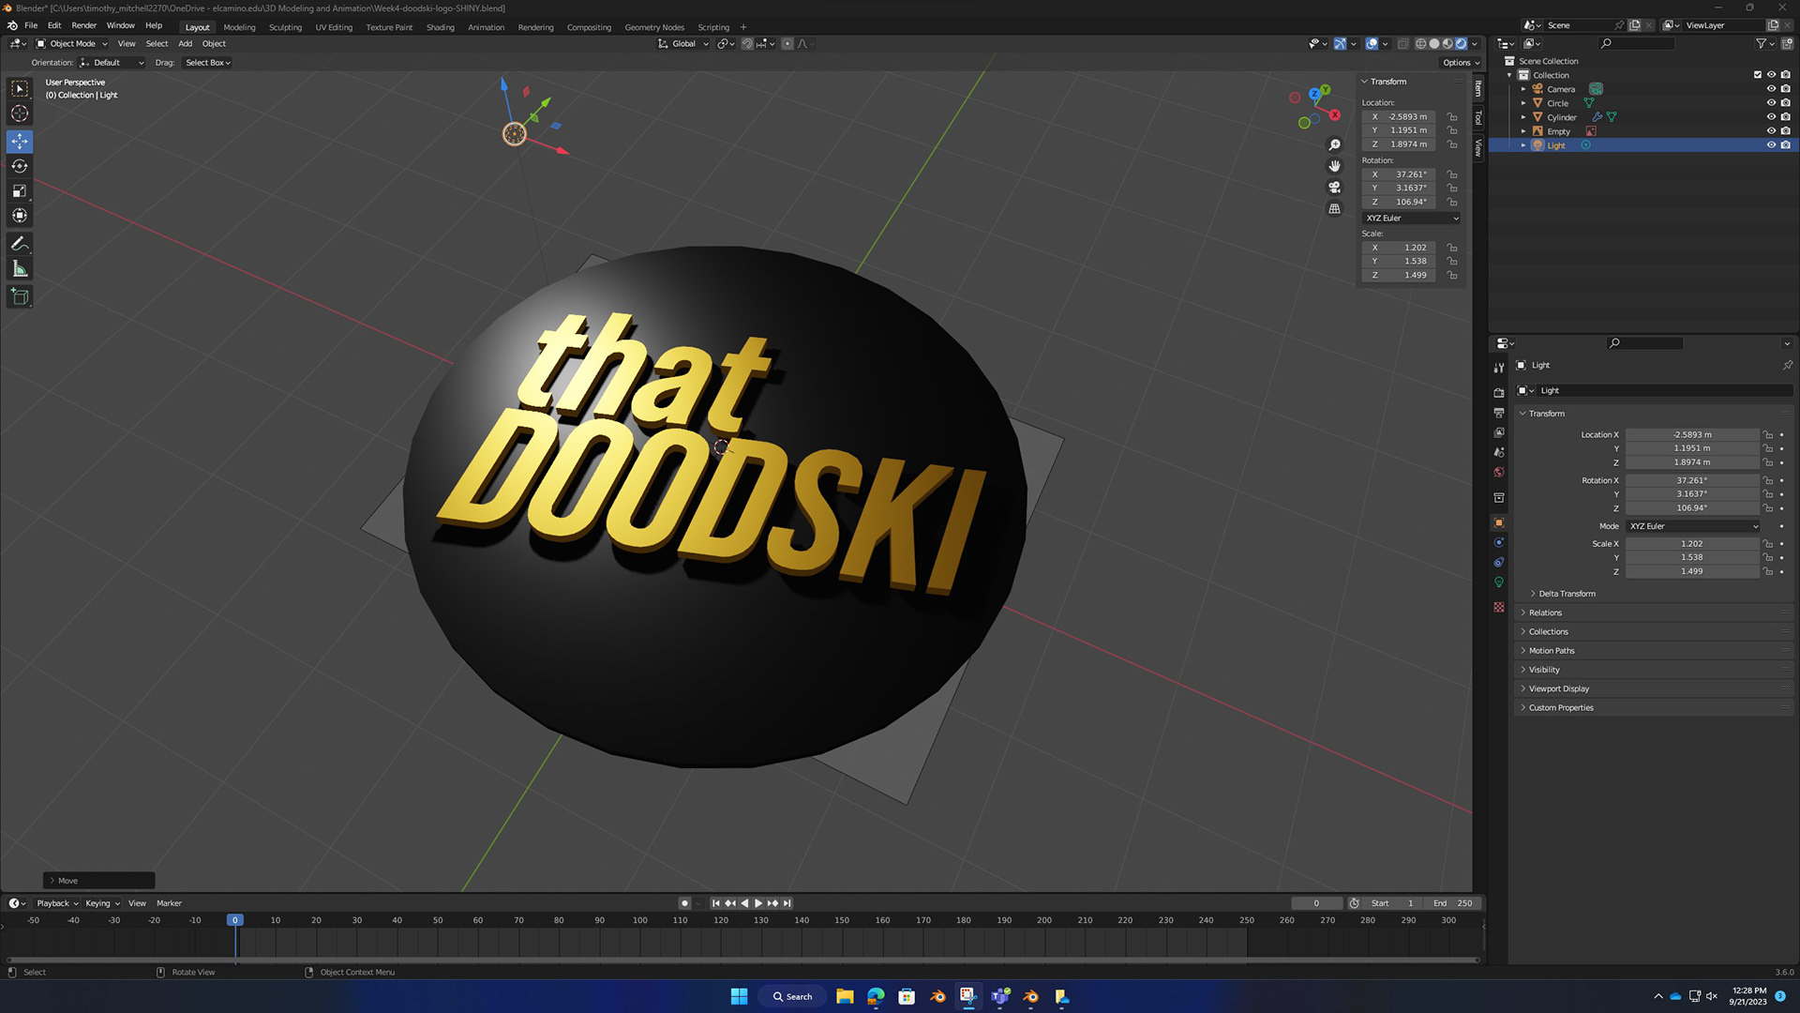Choose the Move tool in the toolbar
Image resolution: width=1800 pixels, height=1013 pixels.
point(20,142)
